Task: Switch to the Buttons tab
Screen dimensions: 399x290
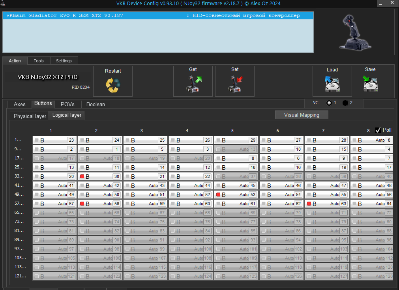Action: 43,103
